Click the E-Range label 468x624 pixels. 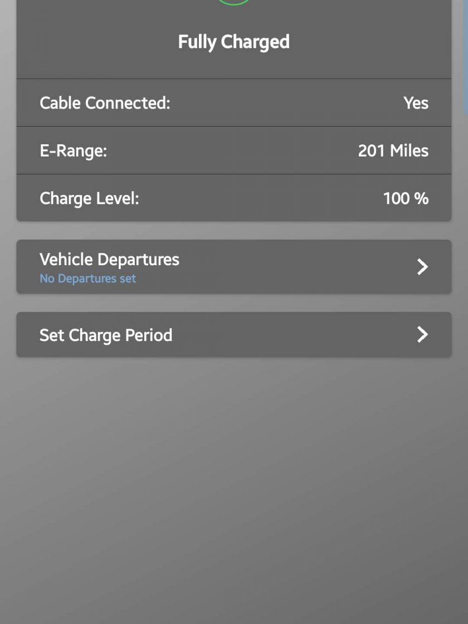[x=73, y=151]
